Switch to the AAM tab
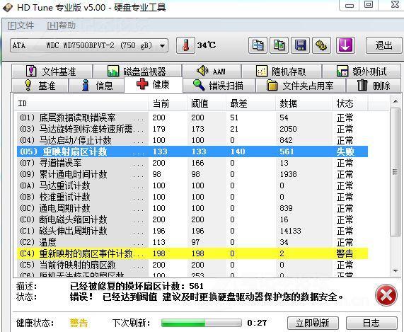This screenshot has height=332, width=404. coord(212,71)
